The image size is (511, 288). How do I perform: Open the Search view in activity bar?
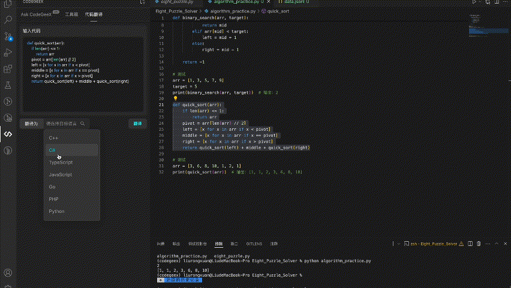point(8,20)
